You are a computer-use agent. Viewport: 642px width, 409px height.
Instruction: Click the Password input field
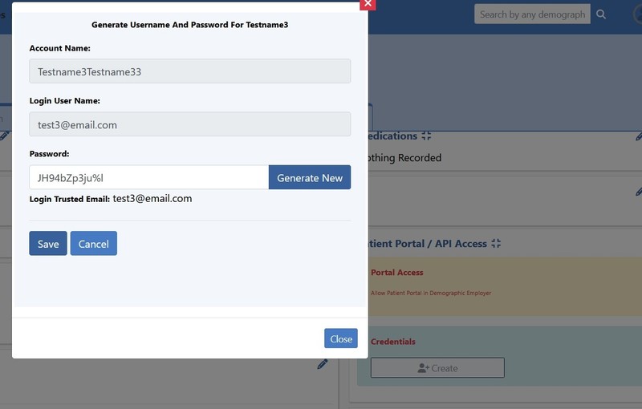tap(149, 177)
